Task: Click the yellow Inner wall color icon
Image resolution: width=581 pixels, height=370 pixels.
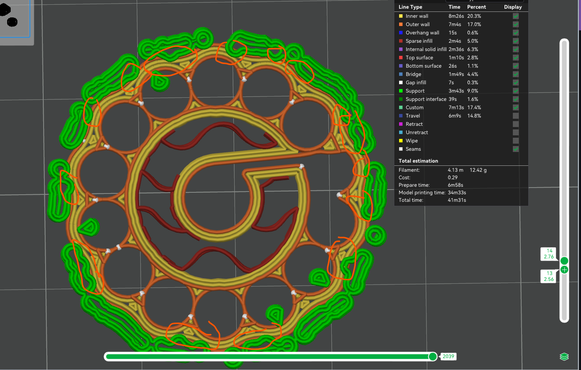Action: pos(401,16)
